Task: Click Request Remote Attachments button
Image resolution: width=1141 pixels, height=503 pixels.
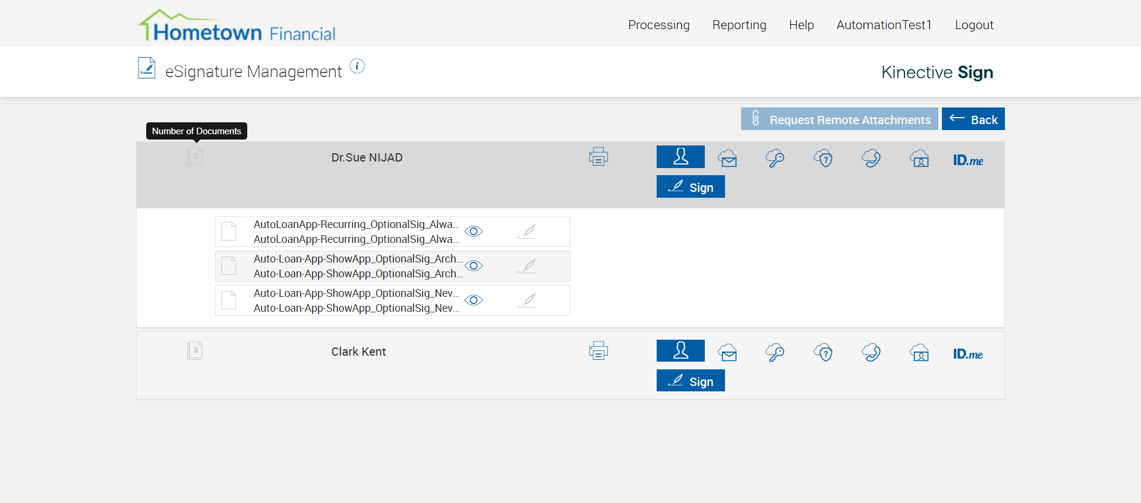Action: click(x=839, y=119)
